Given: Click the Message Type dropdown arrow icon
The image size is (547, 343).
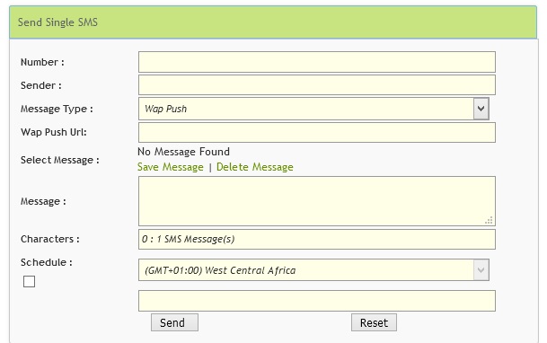Looking at the screenshot, I should coord(481,109).
